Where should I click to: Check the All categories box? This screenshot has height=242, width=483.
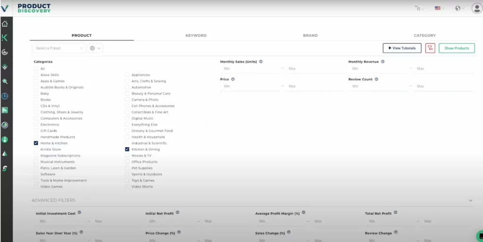(36, 69)
